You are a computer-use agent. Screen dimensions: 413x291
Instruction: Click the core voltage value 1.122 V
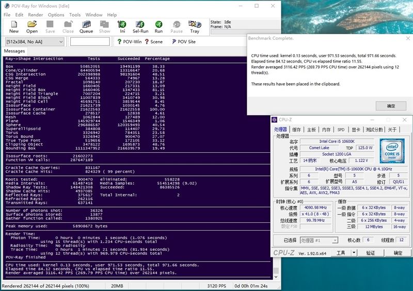pos(361,160)
